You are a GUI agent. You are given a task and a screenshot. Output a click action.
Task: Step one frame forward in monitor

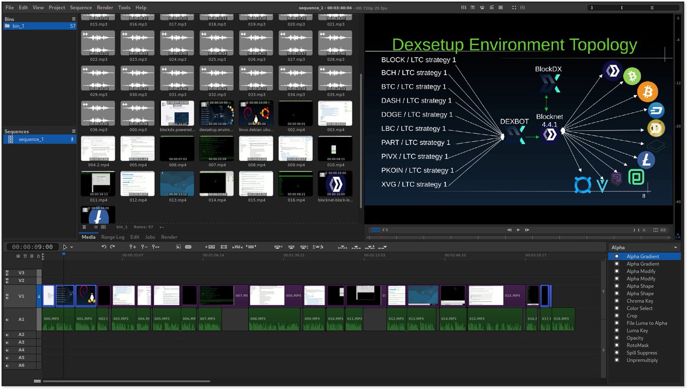(x=527, y=230)
